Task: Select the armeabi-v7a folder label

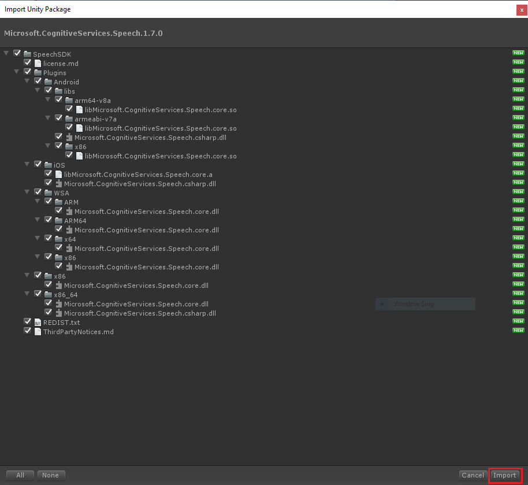Action: 96,119
